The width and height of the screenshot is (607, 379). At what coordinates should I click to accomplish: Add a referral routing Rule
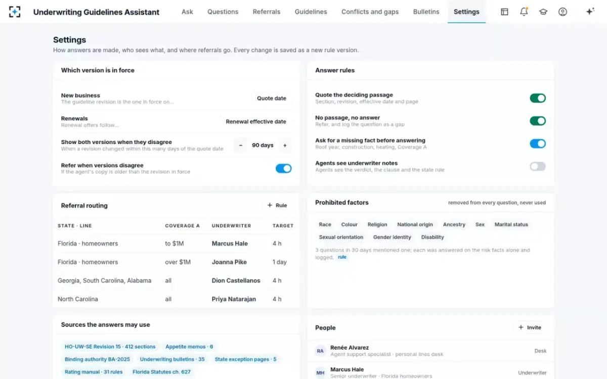(x=277, y=205)
